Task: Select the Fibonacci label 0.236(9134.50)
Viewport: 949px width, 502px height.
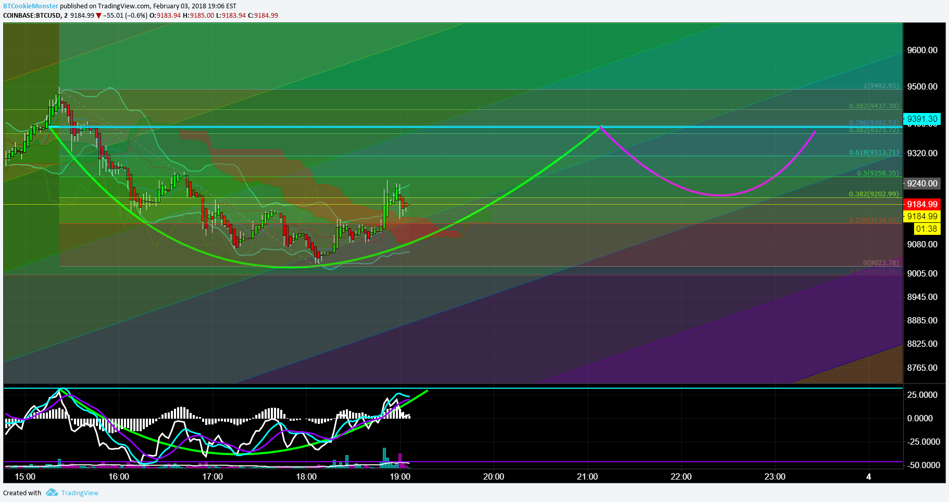Action: [x=874, y=220]
